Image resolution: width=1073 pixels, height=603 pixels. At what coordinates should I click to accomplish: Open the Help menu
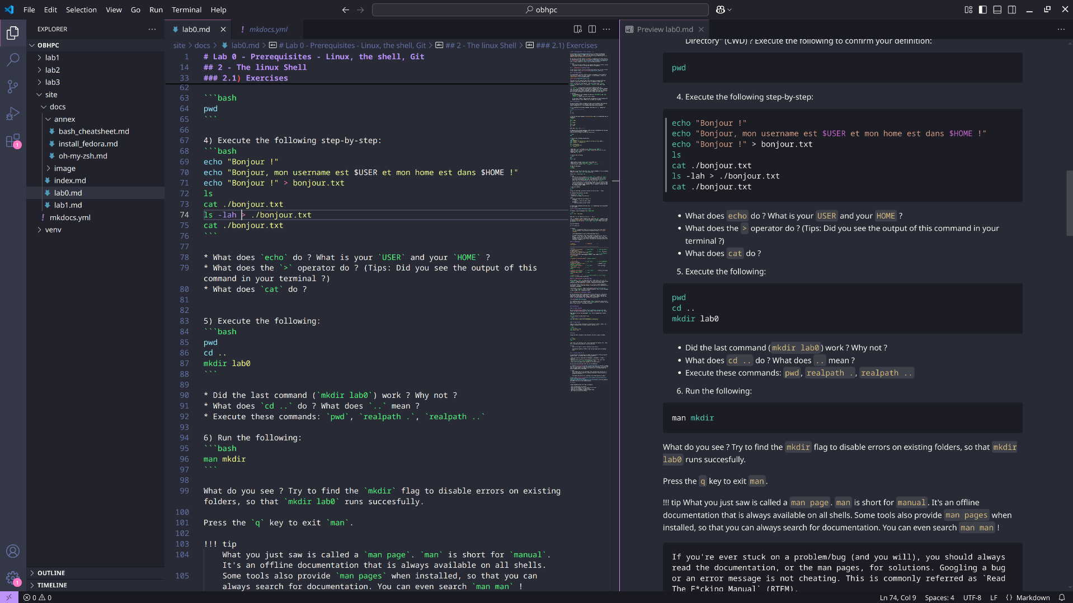pyautogui.click(x=218, y=10)
